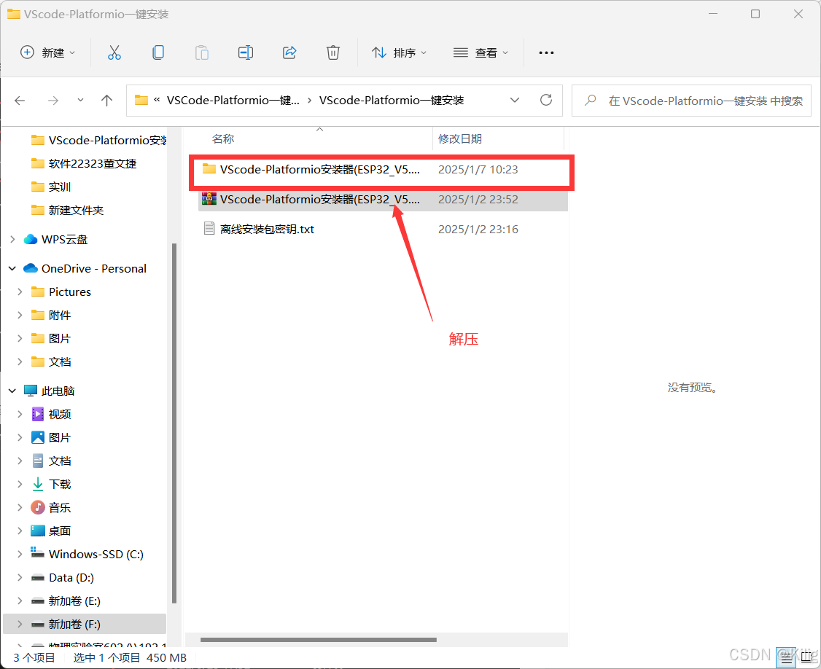Select the archive dated 2025/1/2 23:52
Image resolution: width=821 pixels, height=669 pixels.
tap(383, 200)
